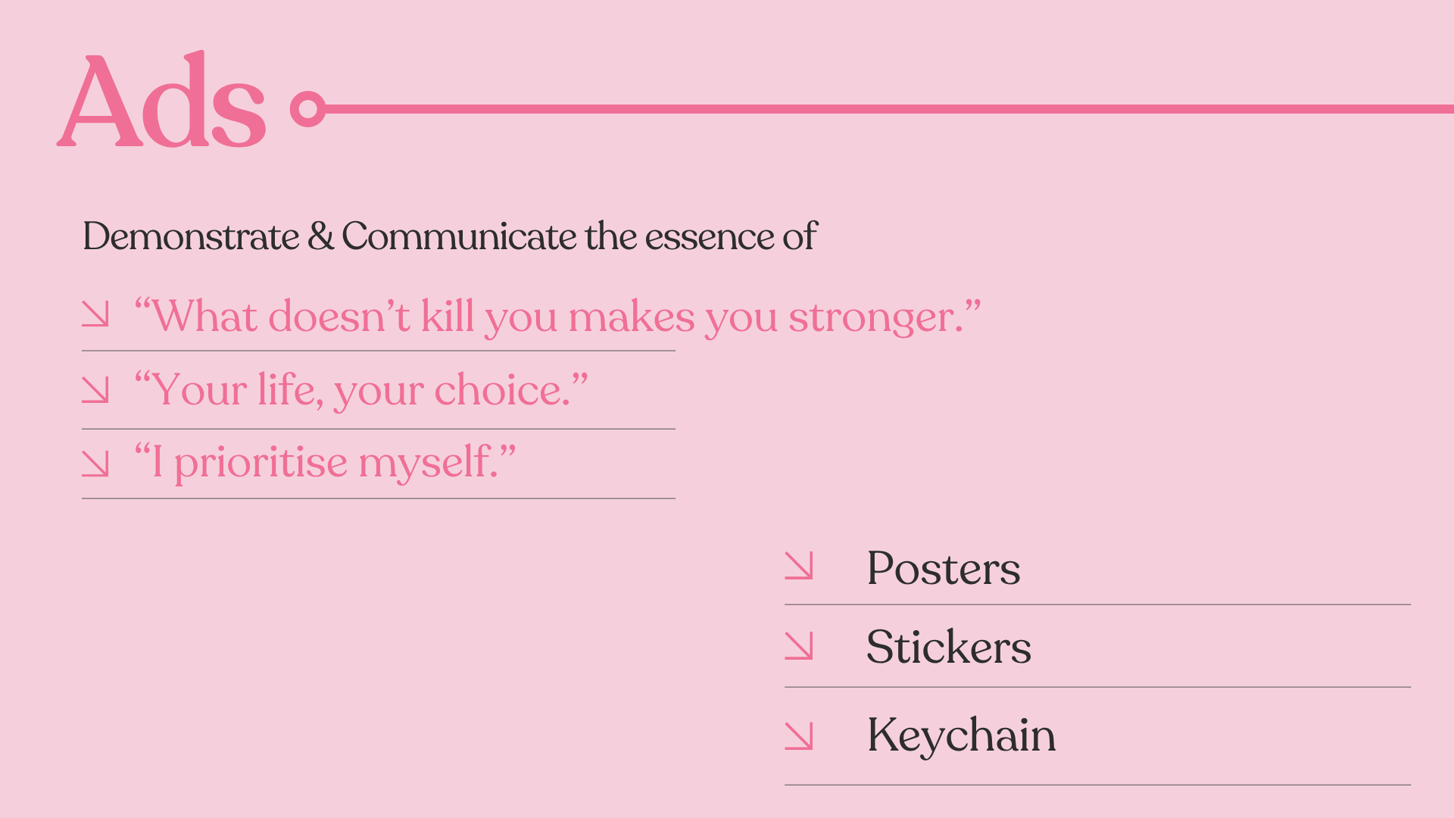The width and height of the screenshot is (1454, 818).
Task: Click the arrow icon beside Posters
Action: (x=799, y=566)
